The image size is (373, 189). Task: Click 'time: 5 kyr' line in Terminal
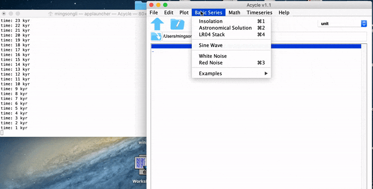point(14,108)
